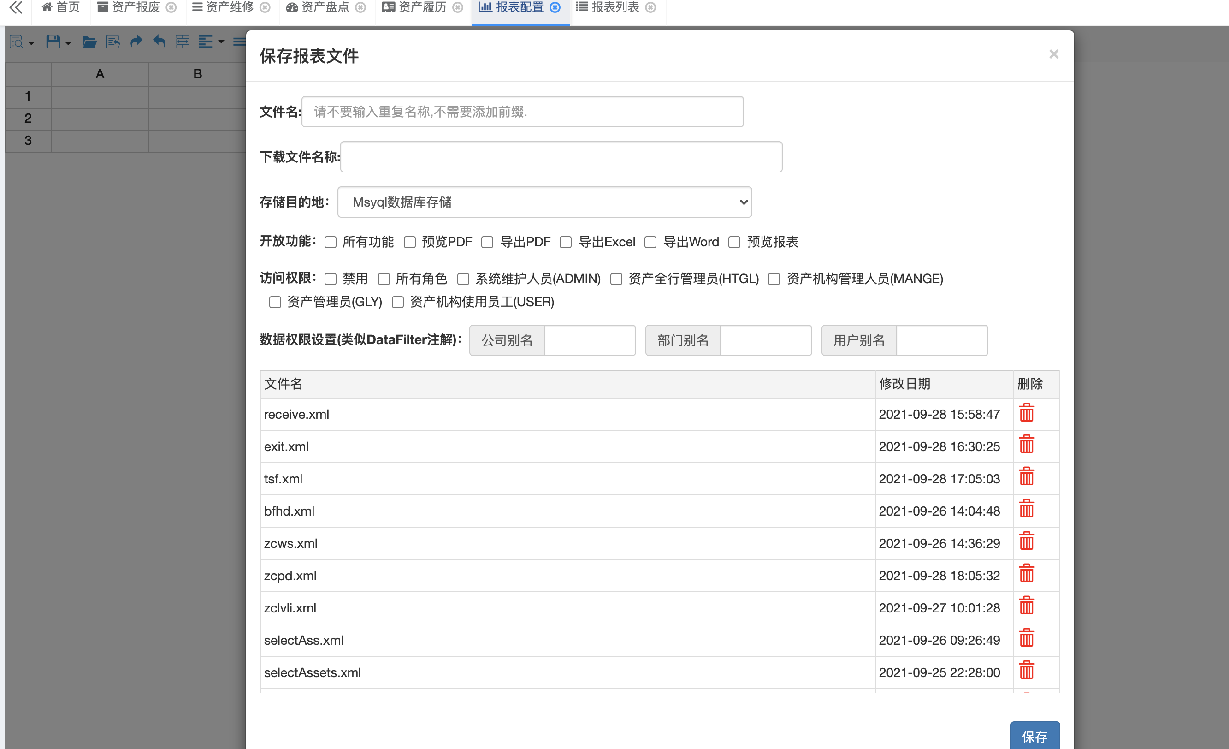Screen dimensions: 1229x749
Task: Click the 用户别名 input field
Action: pyautogui.click(x=942, y=340)
